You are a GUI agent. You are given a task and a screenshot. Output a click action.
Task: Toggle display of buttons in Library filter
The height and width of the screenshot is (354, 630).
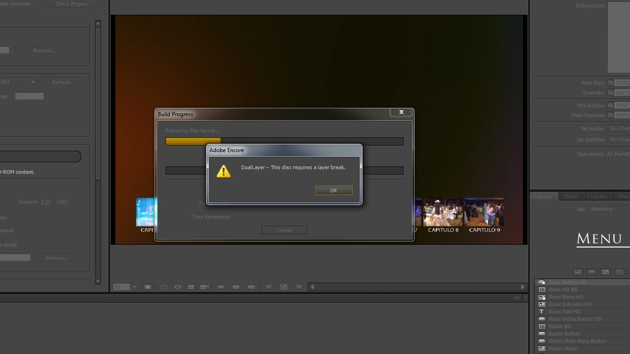pos(592,272)
